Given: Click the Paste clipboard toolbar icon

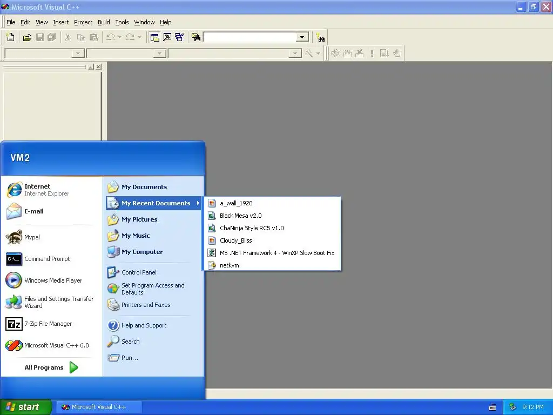Looking at the screenshot, I should (x=93, y=37).
